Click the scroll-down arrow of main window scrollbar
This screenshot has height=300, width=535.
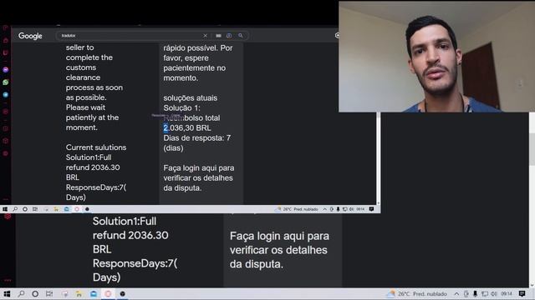coord(532,285)
